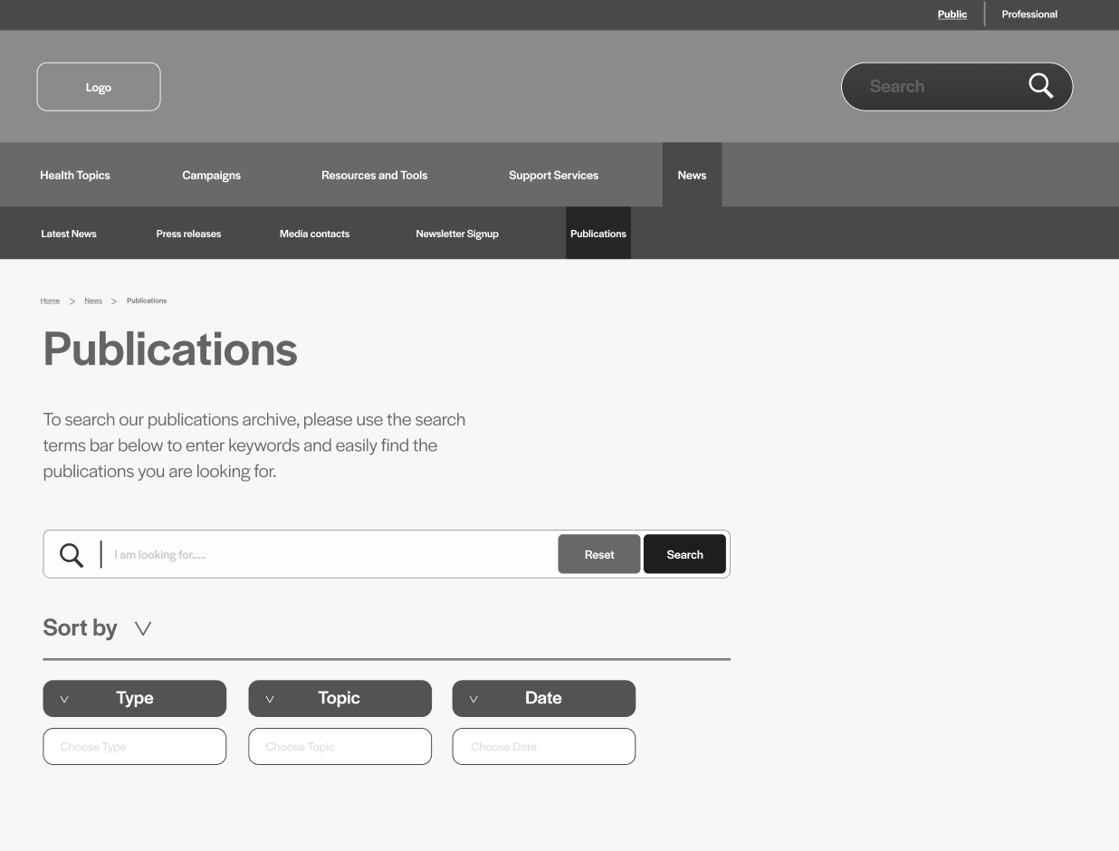Expand the Topic filter header
This screenshot has height=851, width=1119.
tap(340, 698)
